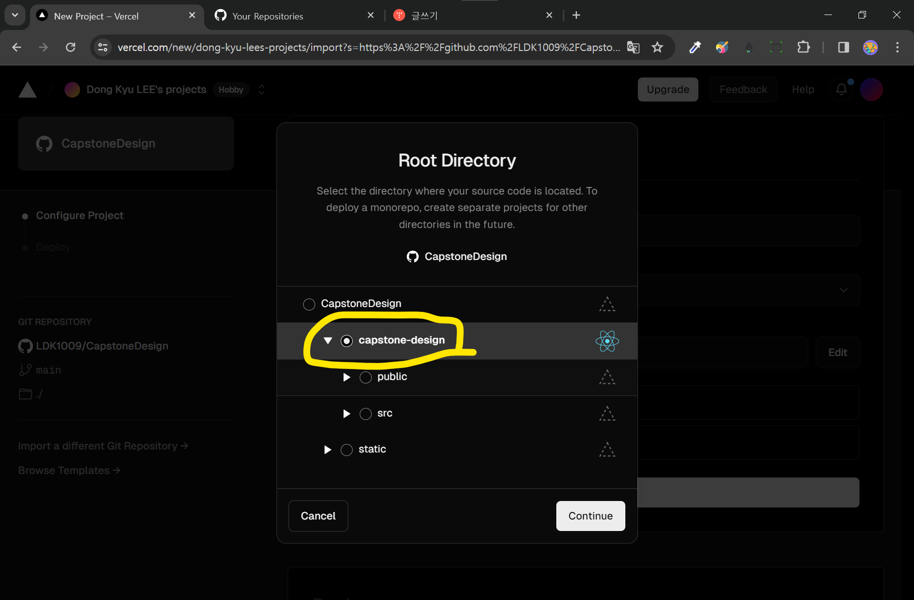Click the translate page icon

[x=633, y=47]
